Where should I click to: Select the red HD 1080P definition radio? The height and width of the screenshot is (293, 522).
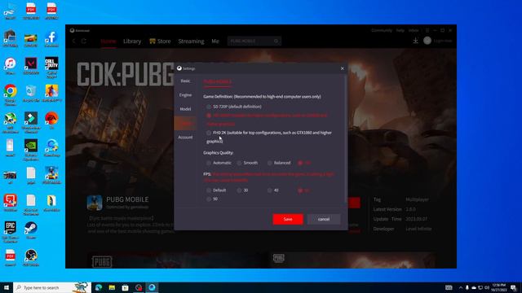pyautogui.click(x=209, y=116)
